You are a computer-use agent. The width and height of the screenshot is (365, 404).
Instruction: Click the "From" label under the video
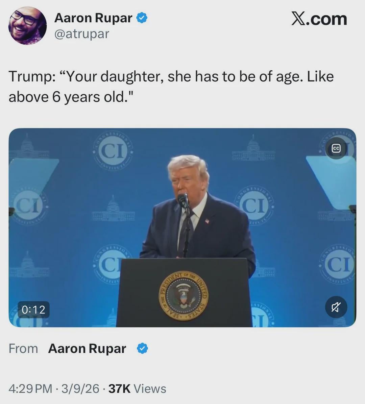23,348
